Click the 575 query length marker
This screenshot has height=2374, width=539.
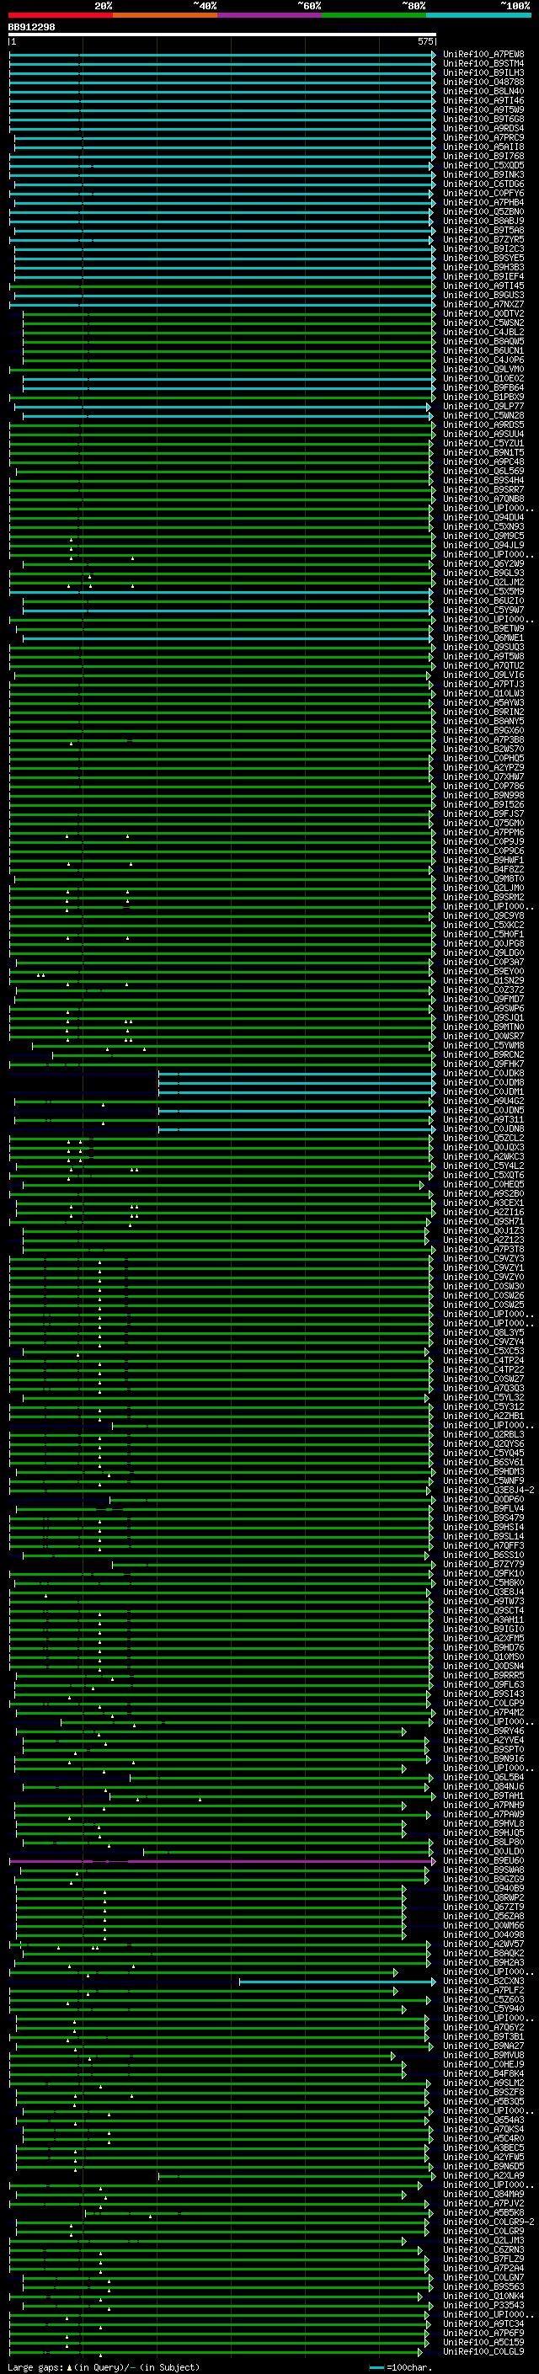(x=424, y=41)
